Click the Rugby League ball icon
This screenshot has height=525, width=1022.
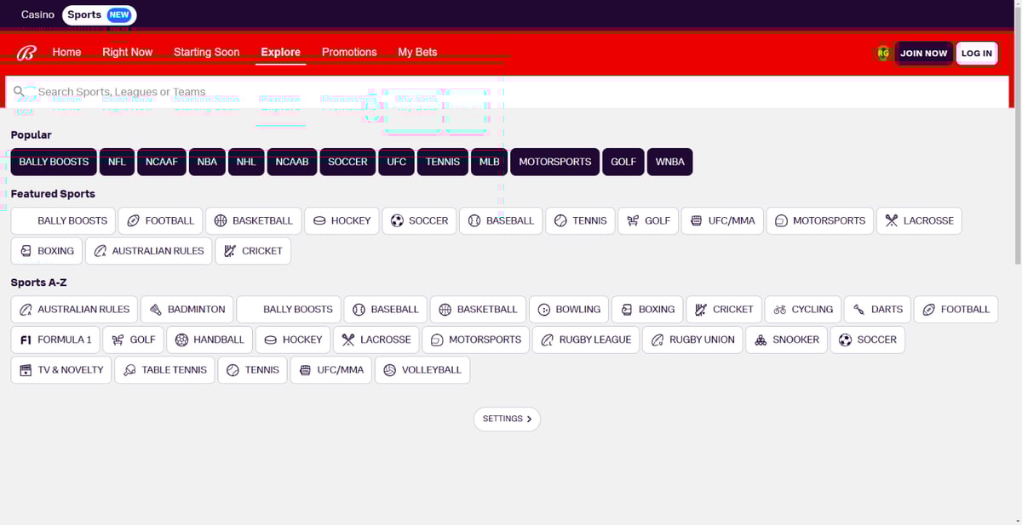(548, 340)
